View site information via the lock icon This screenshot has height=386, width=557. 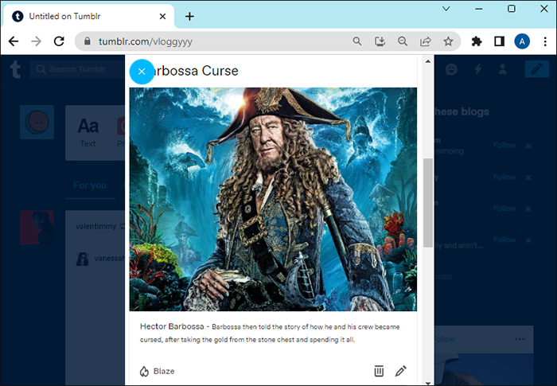click(x=88, y=41)
